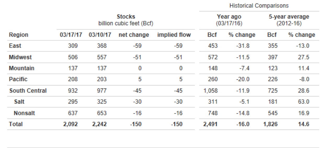The height and width of the screenshot is (148, 324).
Task: Click the implied flow column header
Action: tap(174, 35)
